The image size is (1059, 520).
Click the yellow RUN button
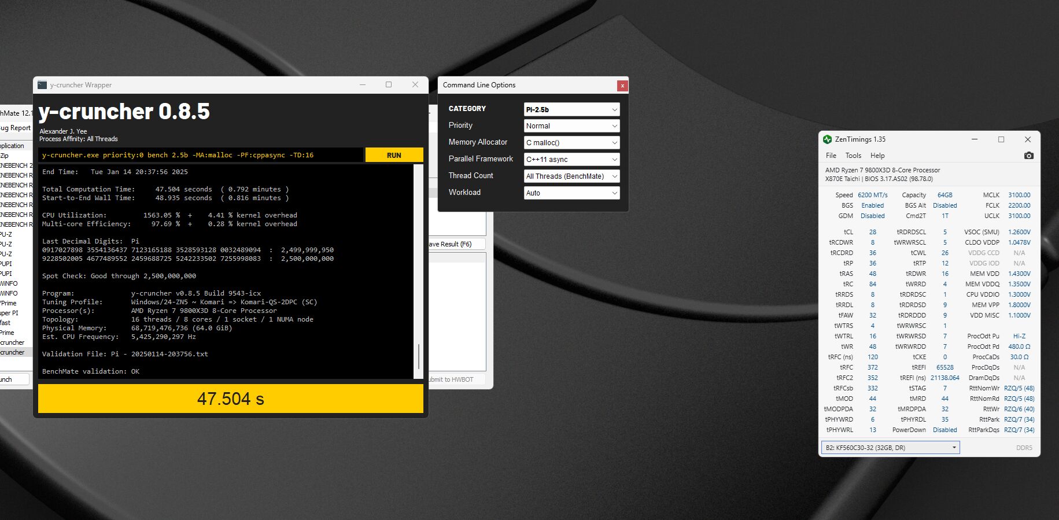[x=394, y=155]
